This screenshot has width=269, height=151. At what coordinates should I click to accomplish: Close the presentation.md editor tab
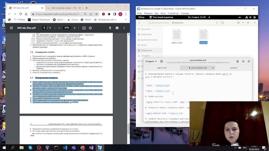(213, 68)
